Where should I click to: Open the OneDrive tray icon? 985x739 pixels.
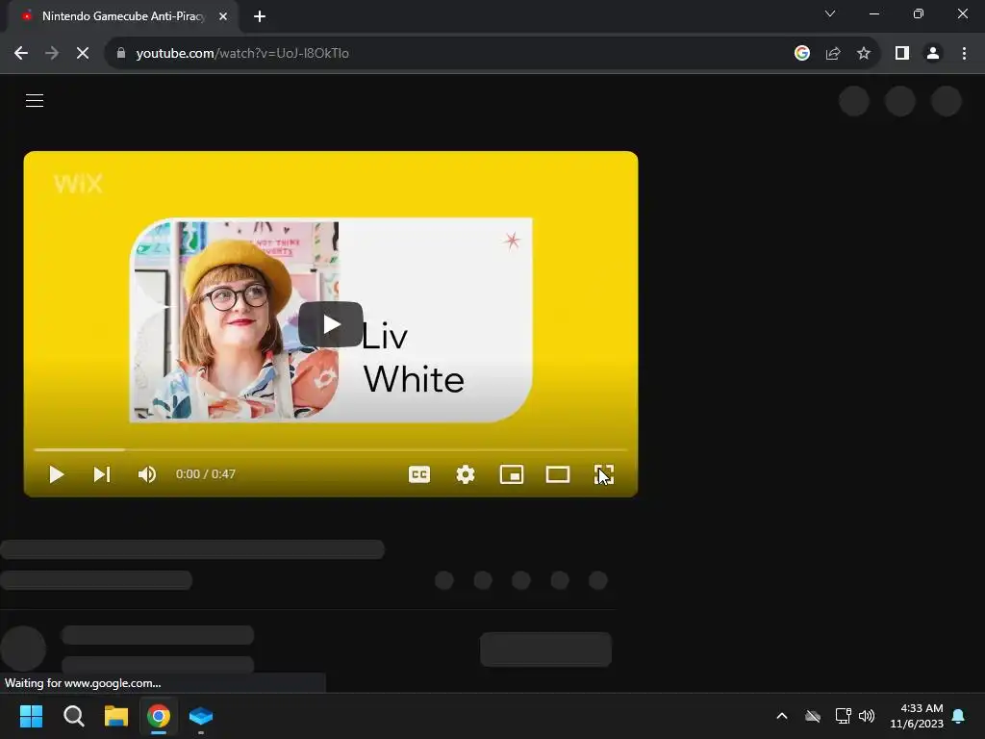(x=813, y=716)
